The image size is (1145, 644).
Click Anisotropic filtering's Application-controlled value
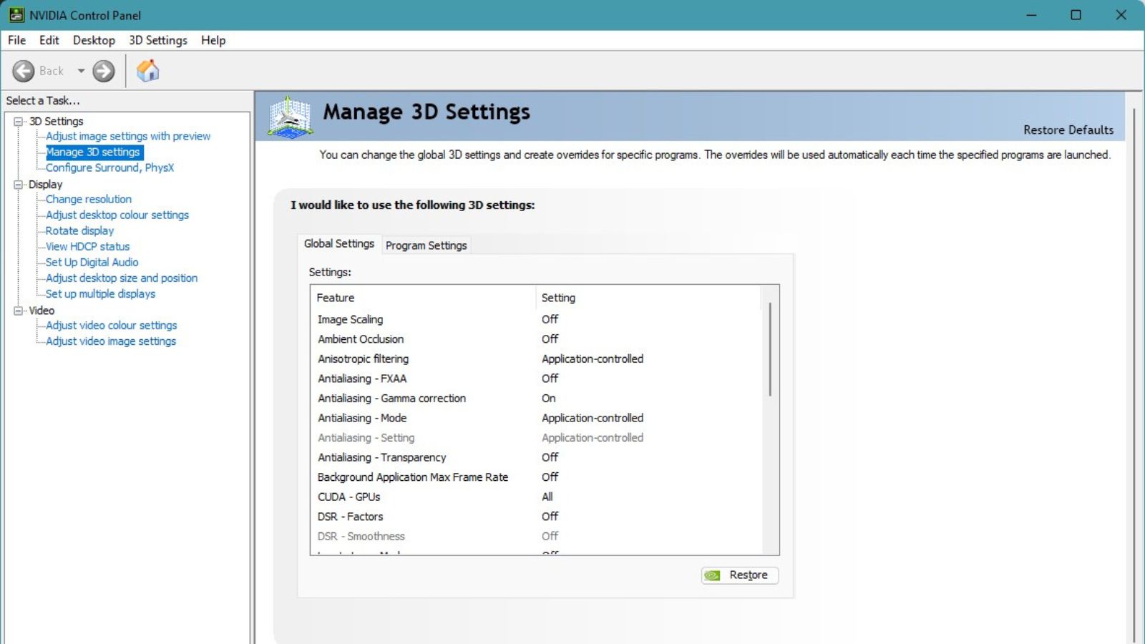(593, 358)
